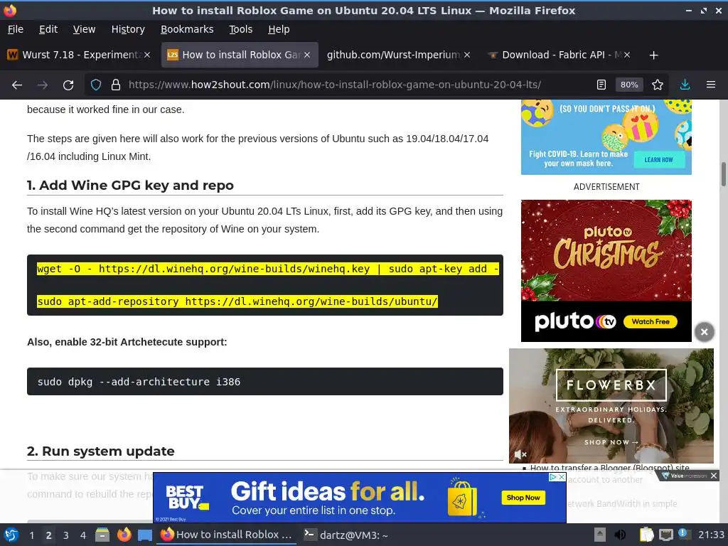
Task: Bookmark this page with the star
Action: pos(658,85)
